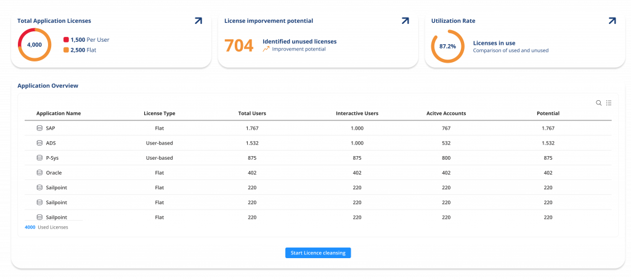Select the Oracle row database icon
Screen dimensions: 631x279
coord(40,173)
